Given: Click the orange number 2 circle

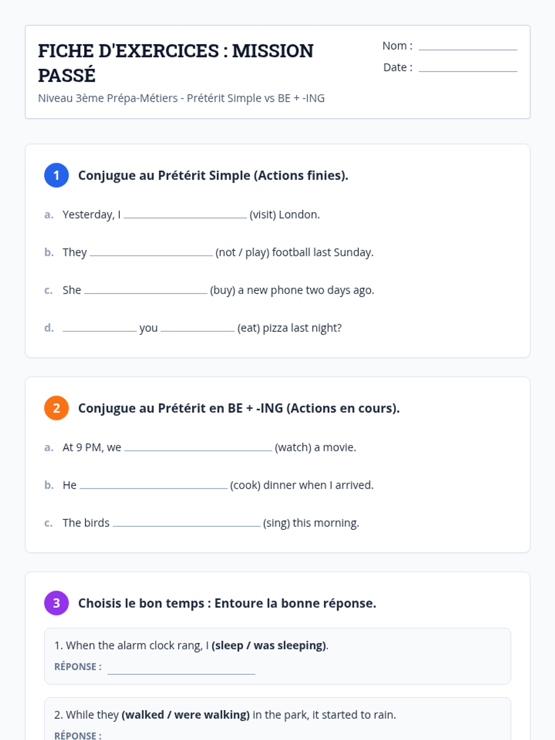Looking at the screenshot, I should (x=56, y=408).
